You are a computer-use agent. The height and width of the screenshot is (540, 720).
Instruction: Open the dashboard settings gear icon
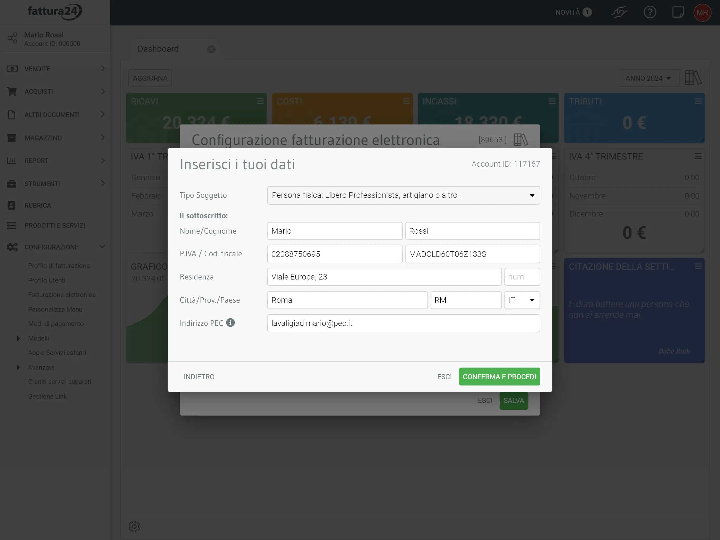point(134,526)
